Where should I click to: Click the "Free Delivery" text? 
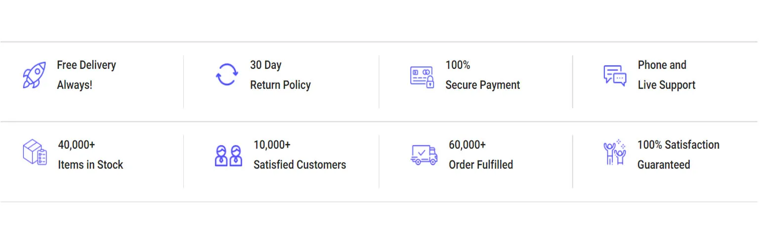(x=86, y=65)
